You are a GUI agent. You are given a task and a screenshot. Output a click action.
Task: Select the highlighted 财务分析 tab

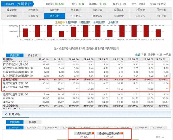point(55,16)
